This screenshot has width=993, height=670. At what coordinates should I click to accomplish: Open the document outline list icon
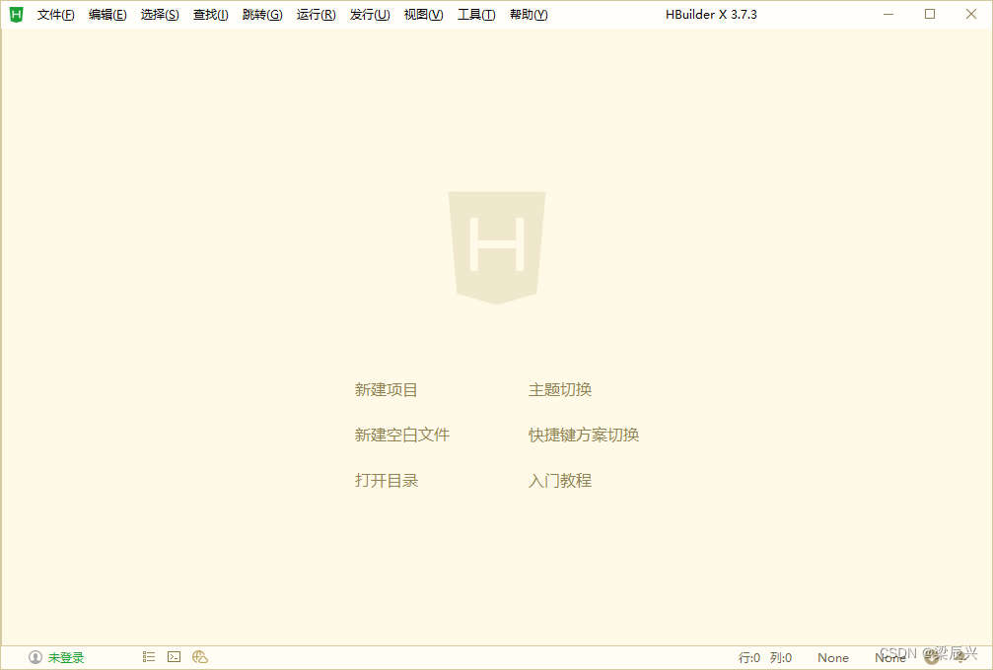(149, 657)
